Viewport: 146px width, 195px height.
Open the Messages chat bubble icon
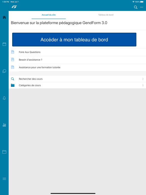[4, 71]
